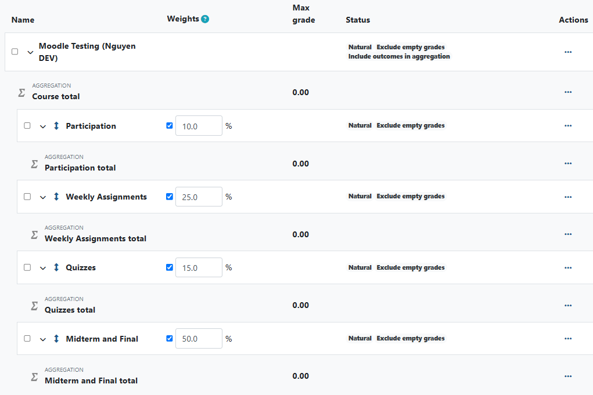Select the checkbox for Moodle Testing course
This screenshot has width=593, height=395.
pyautogui.click(x=15, y=51)
